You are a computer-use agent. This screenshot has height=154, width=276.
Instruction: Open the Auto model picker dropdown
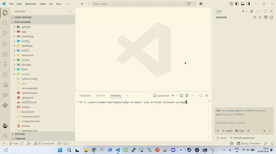pos(240,131)
